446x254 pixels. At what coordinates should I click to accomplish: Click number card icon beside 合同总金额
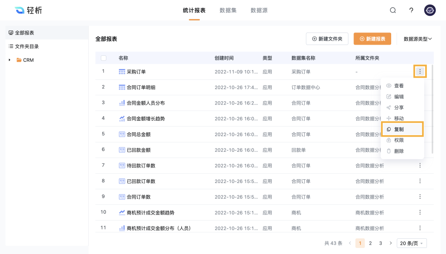click(x=122, y=134)
